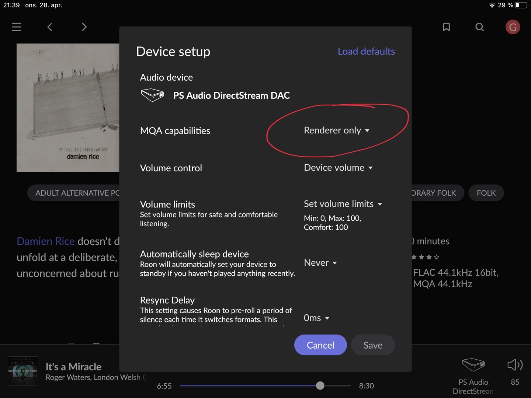Viewport: 531px width, 398px height.
Task: Click the Min 0, Max 100 limits text
Action: pyautogui.click(x=332, y=223)
